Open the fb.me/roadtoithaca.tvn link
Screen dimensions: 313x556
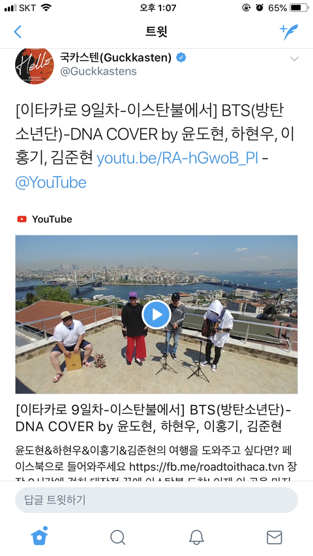coord(207,465)
